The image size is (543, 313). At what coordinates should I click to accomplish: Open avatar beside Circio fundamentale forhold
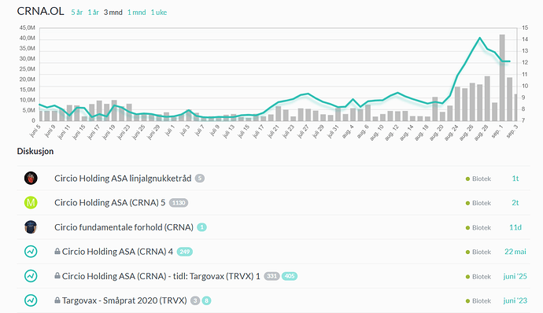pos(31,227)
